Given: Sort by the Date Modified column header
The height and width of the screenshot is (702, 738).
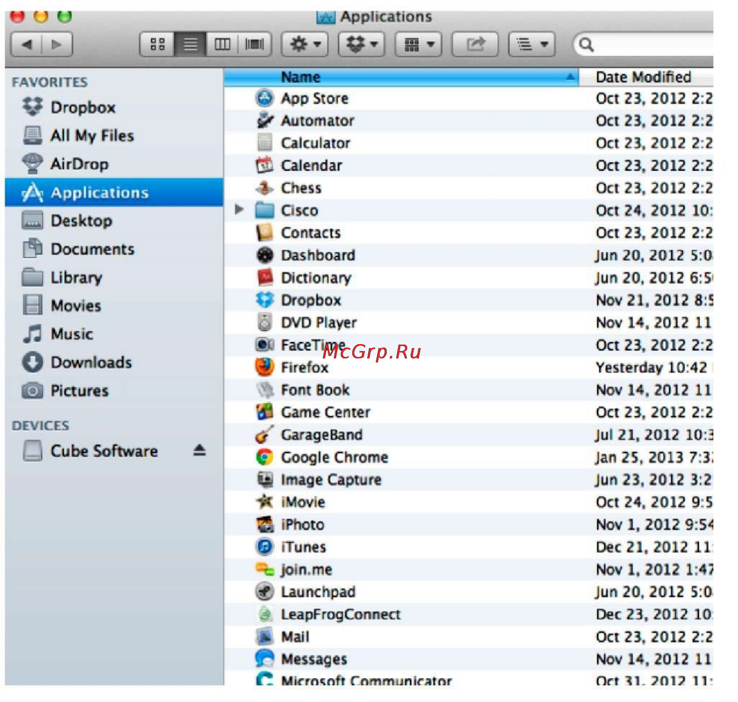Looking at the screenshot, I should pos(646,77).
